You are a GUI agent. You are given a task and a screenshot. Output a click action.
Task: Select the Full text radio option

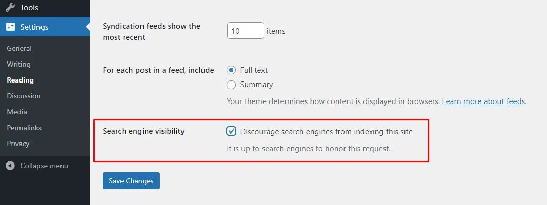click(231, 70)
